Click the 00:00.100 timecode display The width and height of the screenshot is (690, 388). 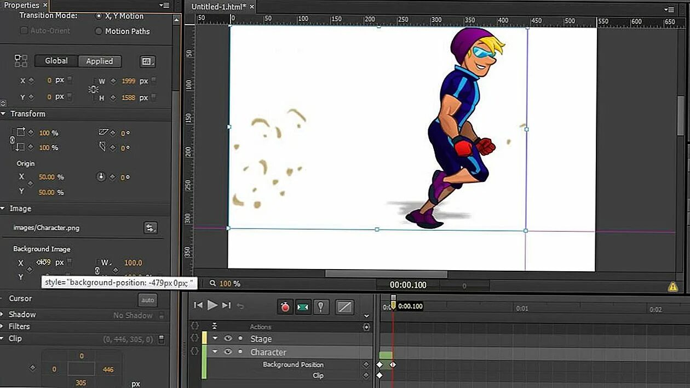click(408, 285)
